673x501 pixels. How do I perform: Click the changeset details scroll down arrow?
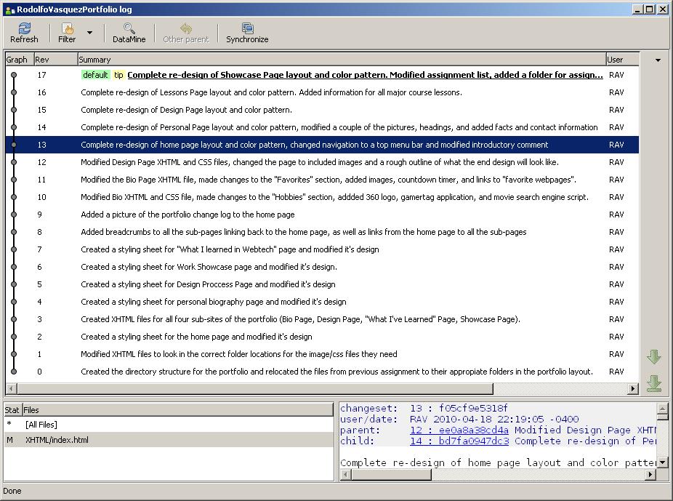click(x=662, y=462)
